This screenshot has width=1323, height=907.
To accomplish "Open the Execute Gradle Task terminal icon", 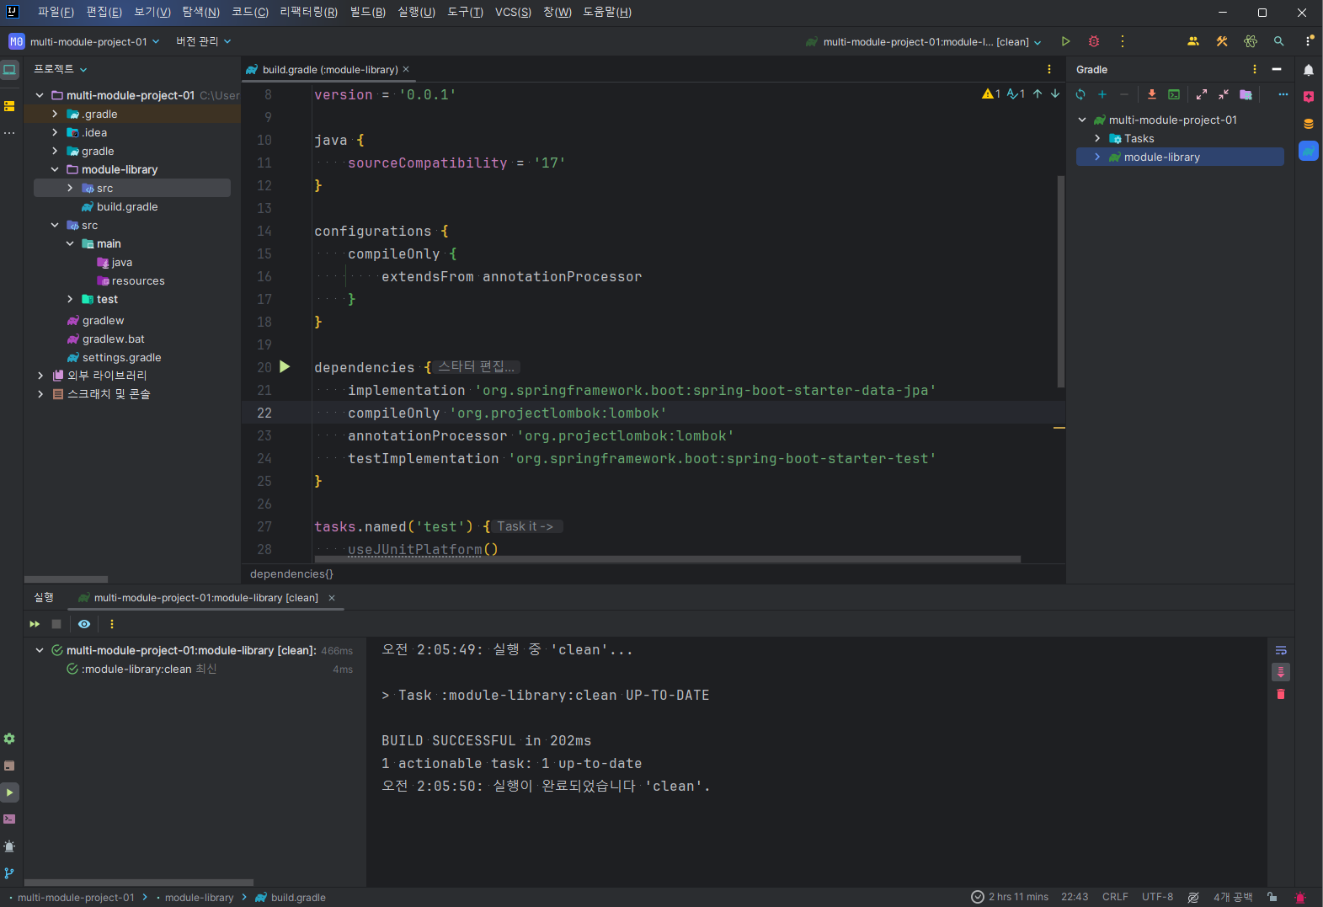I will coord(1174,94).
